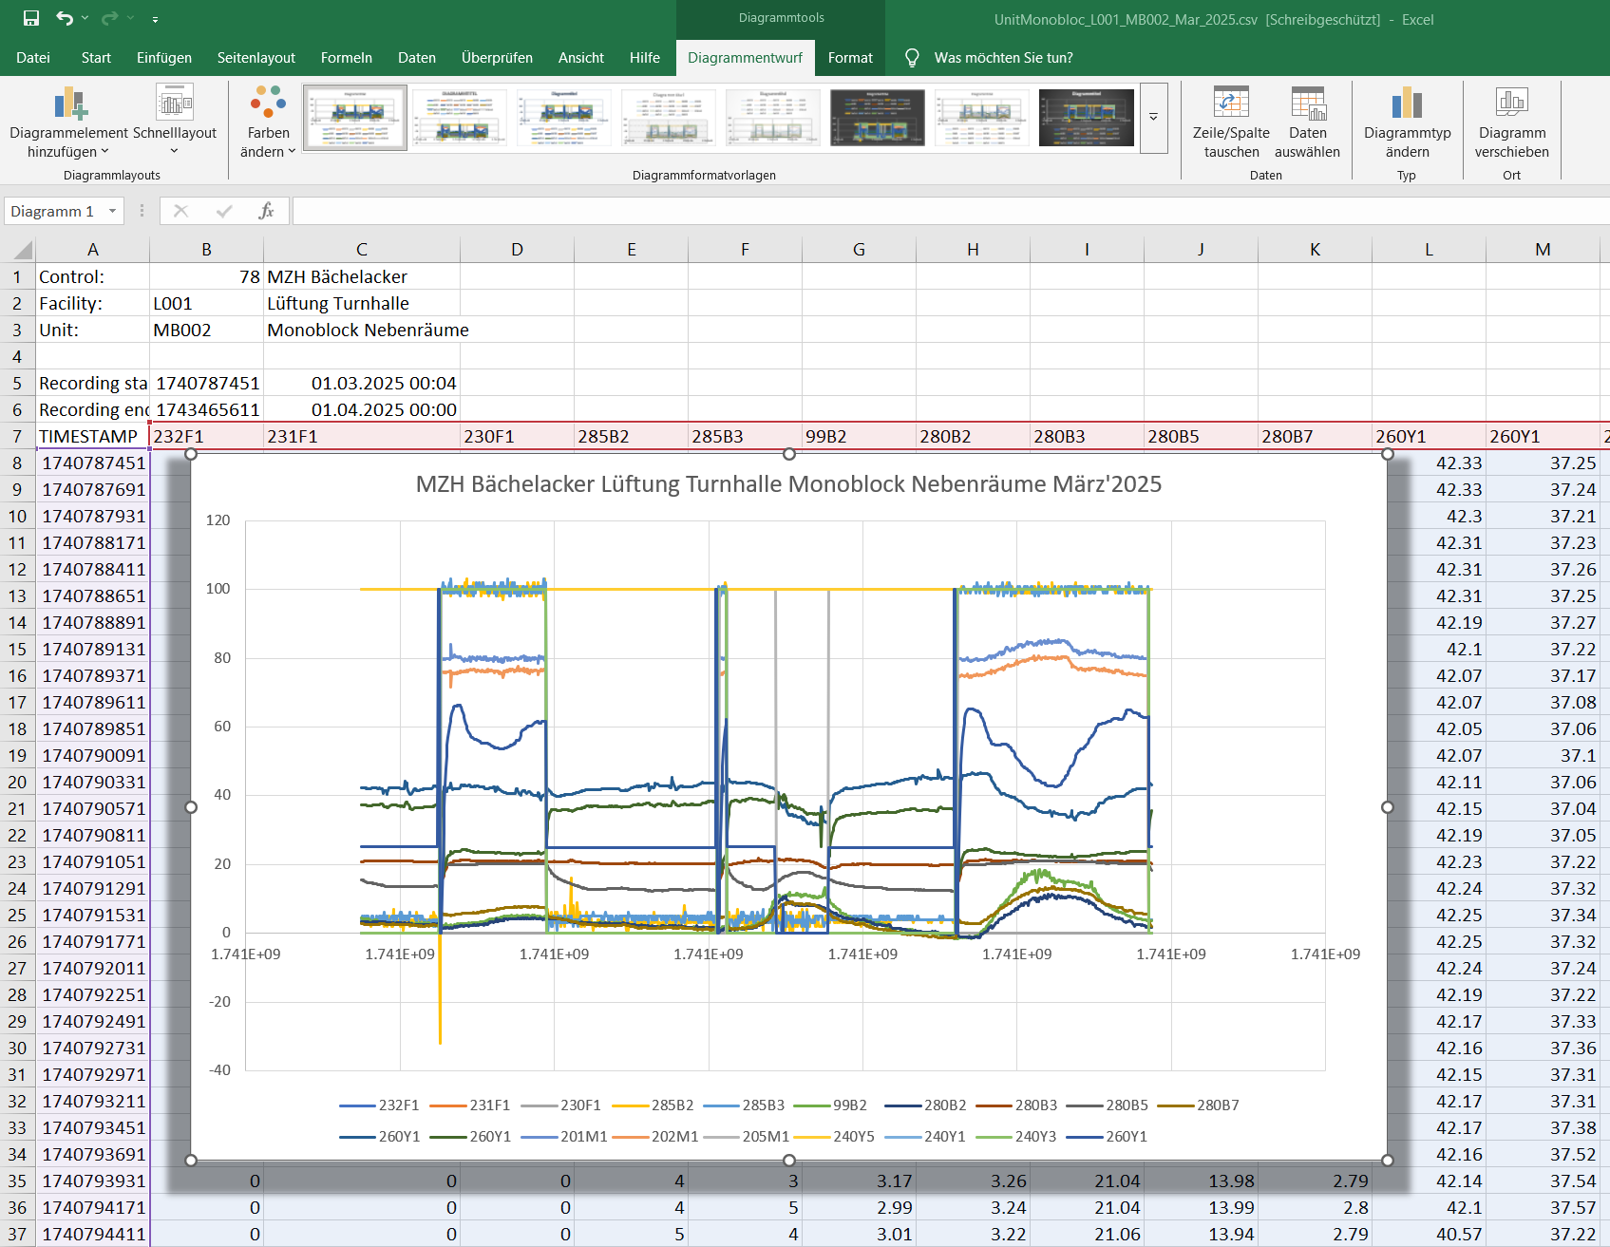Screen dimensions: 1610x1247
Task: Open the Datei menu
Action: point(33,58)
